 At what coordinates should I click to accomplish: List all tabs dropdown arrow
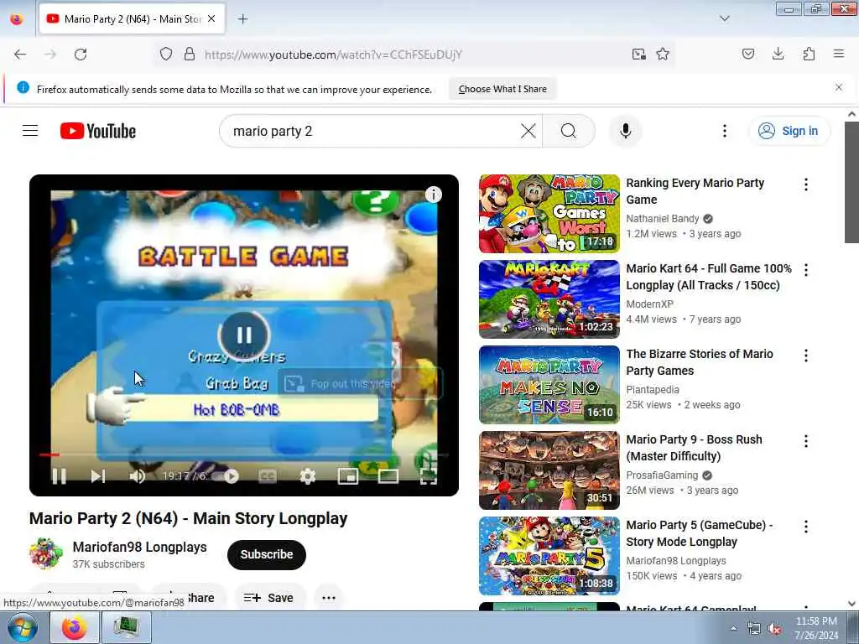click(724, 18)
